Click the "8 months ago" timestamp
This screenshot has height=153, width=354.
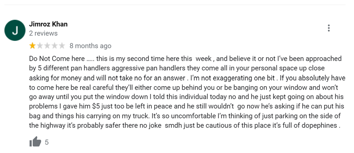[90, 46]
